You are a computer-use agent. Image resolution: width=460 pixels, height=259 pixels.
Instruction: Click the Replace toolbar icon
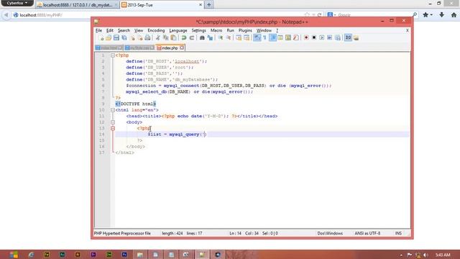210,38
